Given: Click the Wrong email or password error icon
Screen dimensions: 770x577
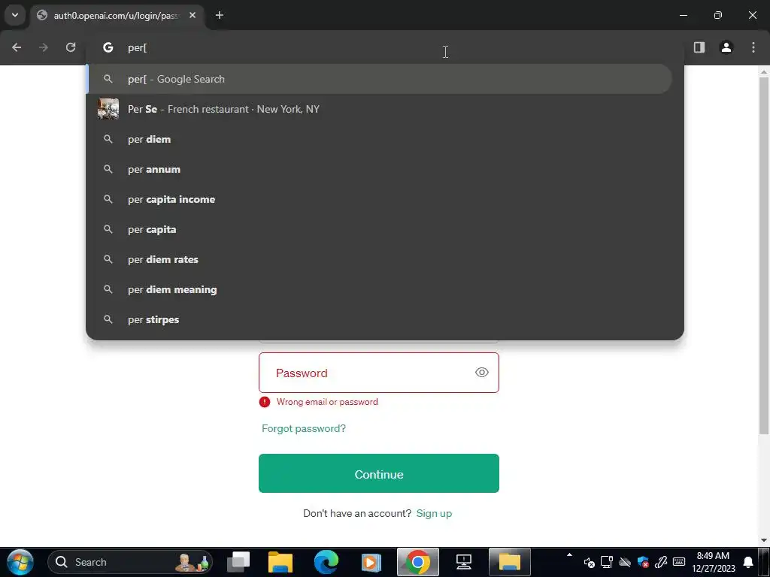Looking at the screenshot, I should (x=265, y=402).
